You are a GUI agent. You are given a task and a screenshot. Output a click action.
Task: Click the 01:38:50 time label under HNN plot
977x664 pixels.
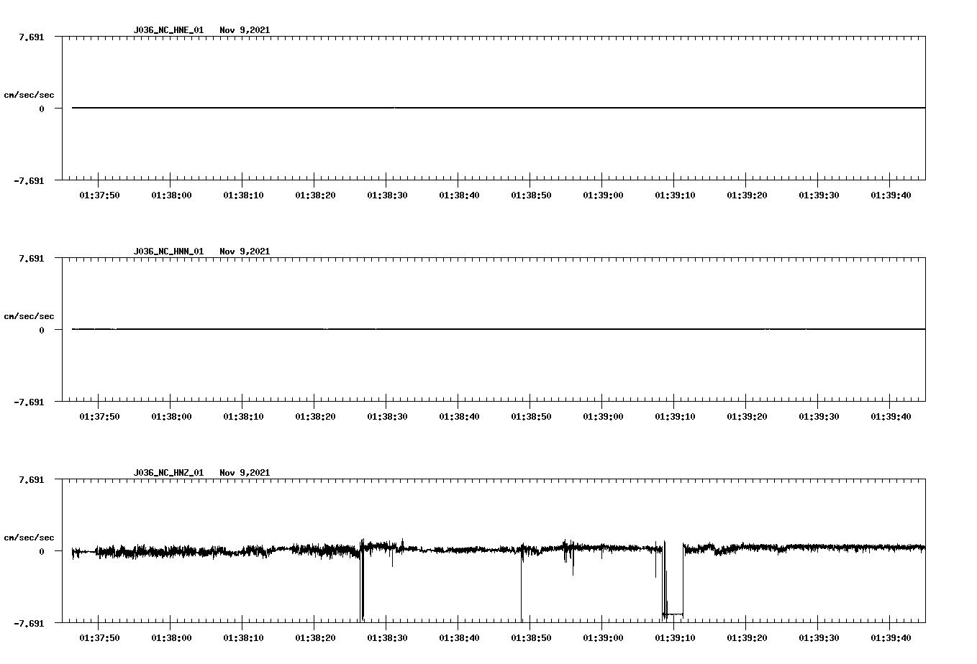pos(531,417)
